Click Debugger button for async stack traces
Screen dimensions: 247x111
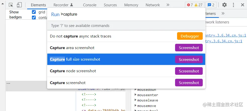point(190,36)
